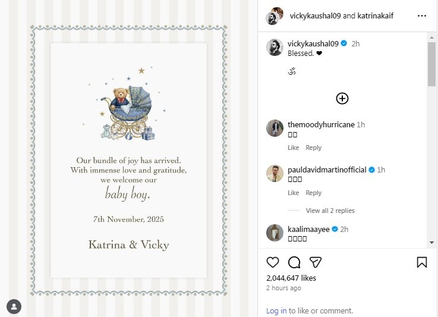This screenshot has height=317, width=438.
Task: Like the post with the heart icon
Action: click(x=273, y=262)
